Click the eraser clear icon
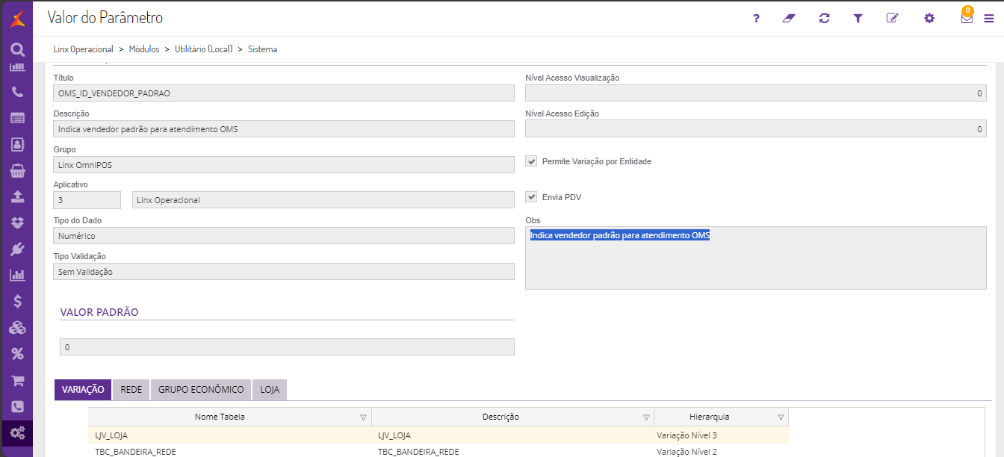1004x457 pixels. click(790, 19)
